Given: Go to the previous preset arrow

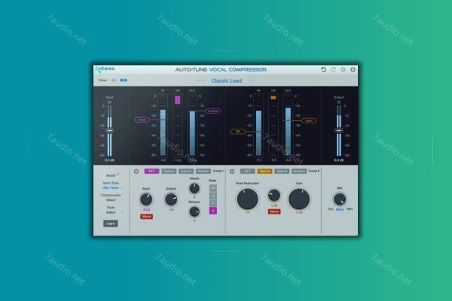Looking at the screenshot, I should [x=200, y=81].
